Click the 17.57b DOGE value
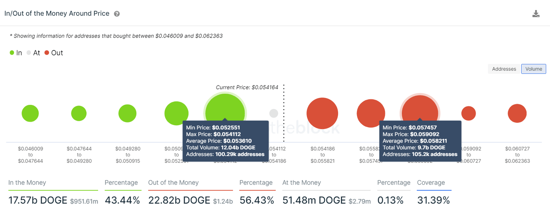 pyautogui.click(x=37, y=200)
